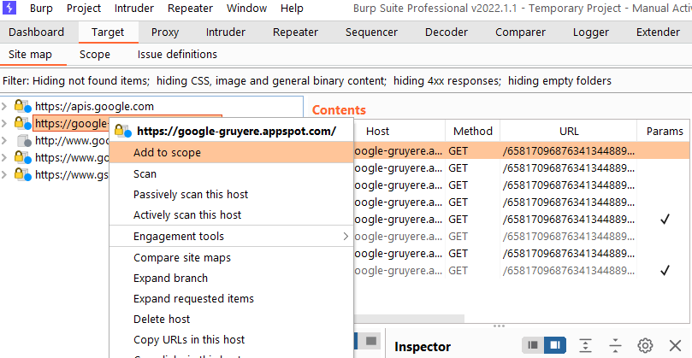Viewport: 692px width, 358px height.
Task: Click the Inspector expand all sections icon
Action: [x=586, y=345]
